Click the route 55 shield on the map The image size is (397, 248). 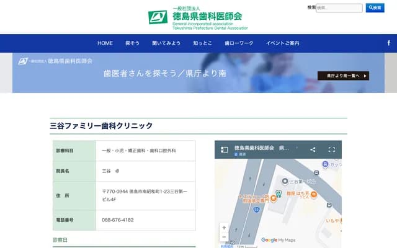pos(256,210)
